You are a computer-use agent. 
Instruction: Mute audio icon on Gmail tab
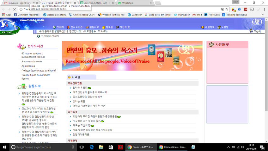(x=34, y=3)
